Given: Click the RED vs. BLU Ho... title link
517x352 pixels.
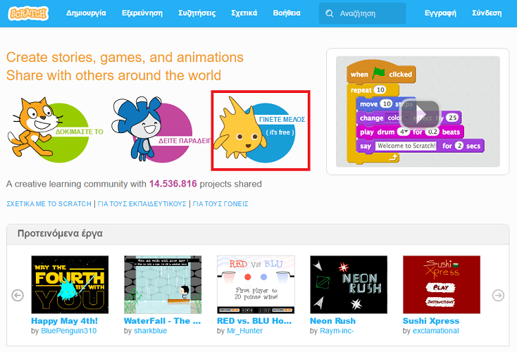Looking at the screenshot, I should click(254, 321).
